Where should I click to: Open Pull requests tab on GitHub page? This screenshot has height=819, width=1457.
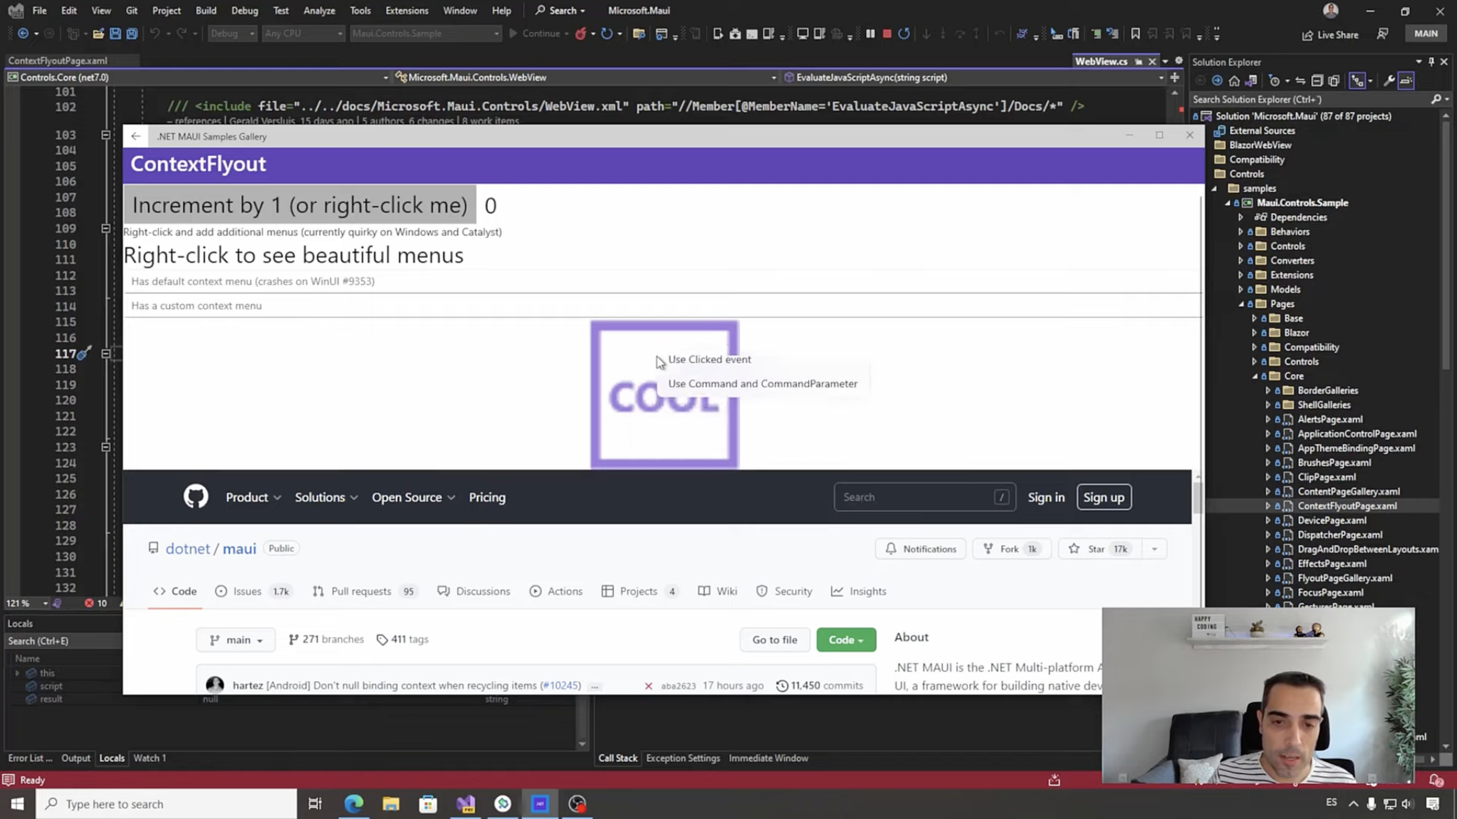point(363,592)
